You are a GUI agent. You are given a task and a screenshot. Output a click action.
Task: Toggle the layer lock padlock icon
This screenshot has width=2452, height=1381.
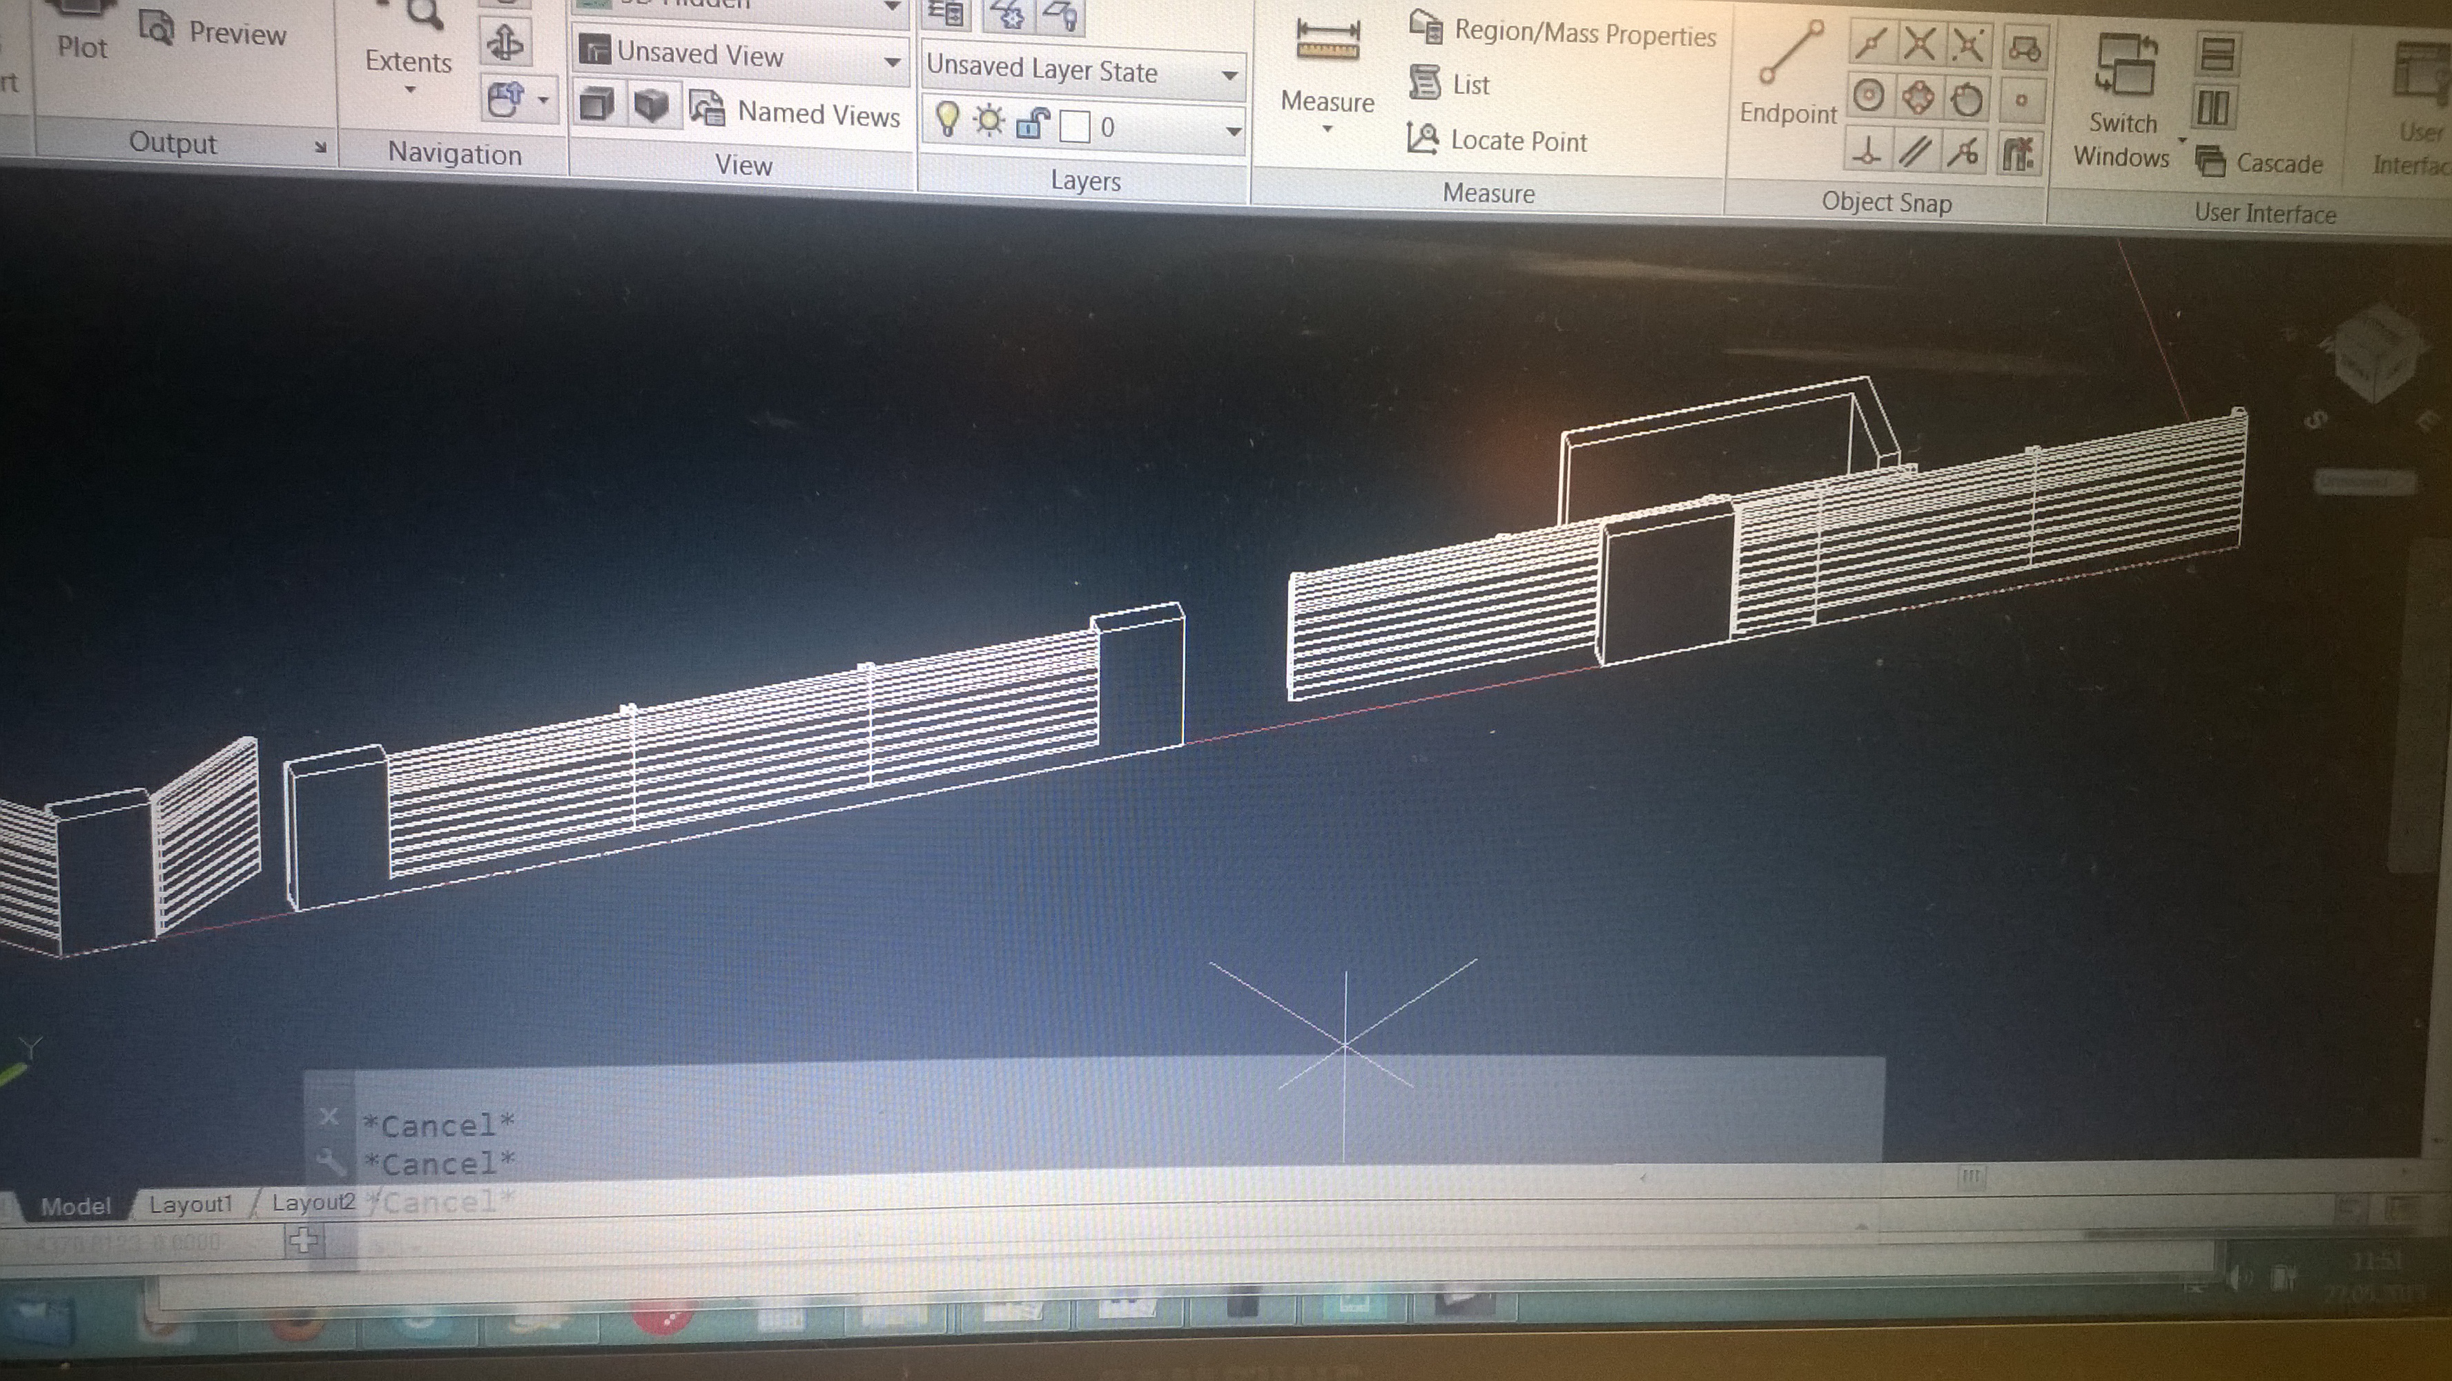(x=1033, y=123)
